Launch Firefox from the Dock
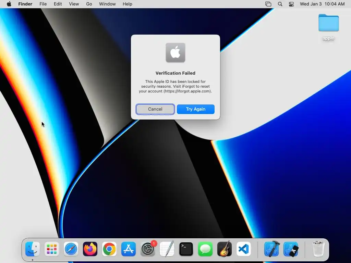 point(90,249)
